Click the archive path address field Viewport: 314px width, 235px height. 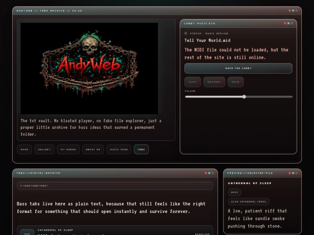pyautogui.click(x=115, y=186)
